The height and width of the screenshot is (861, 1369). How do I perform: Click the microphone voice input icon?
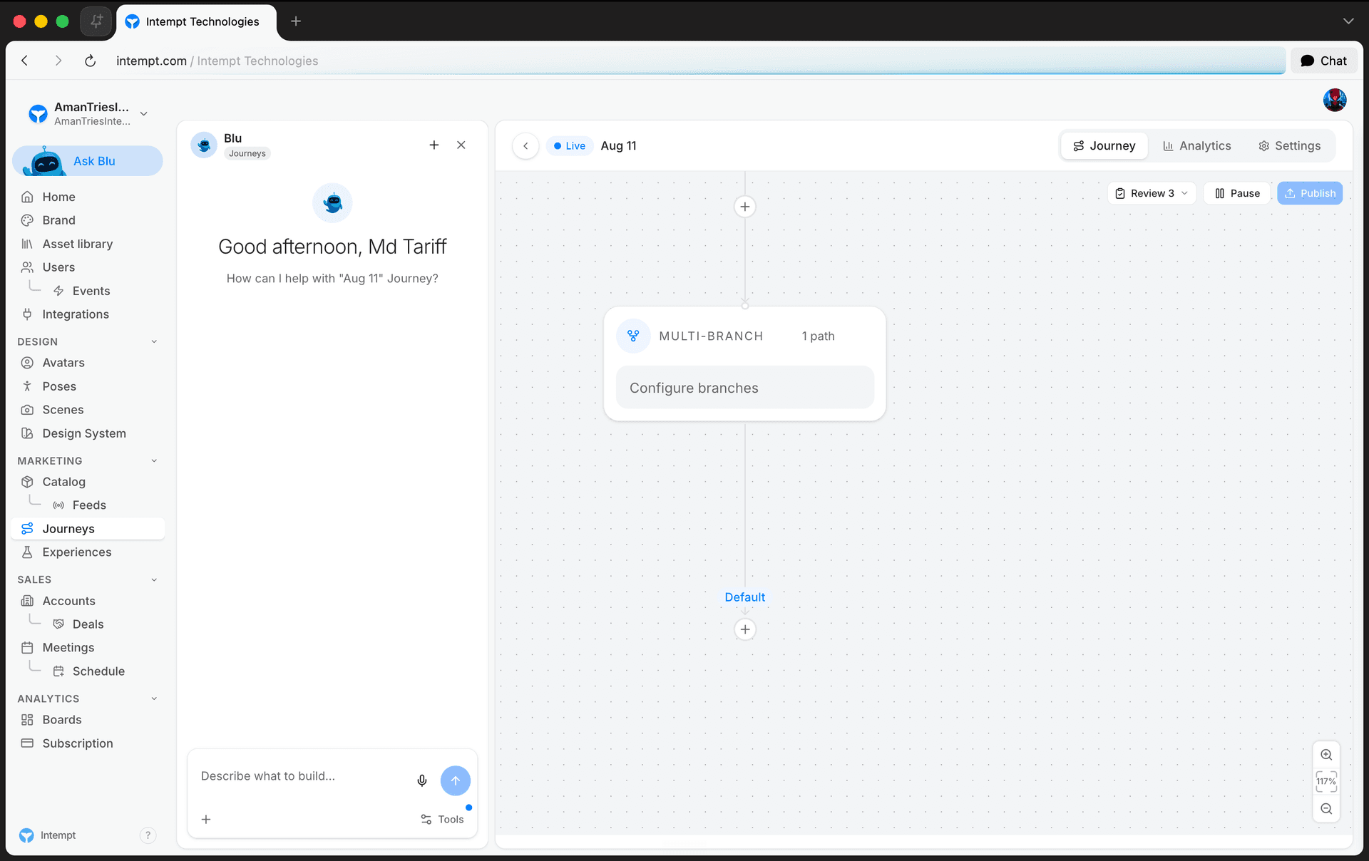422,780
